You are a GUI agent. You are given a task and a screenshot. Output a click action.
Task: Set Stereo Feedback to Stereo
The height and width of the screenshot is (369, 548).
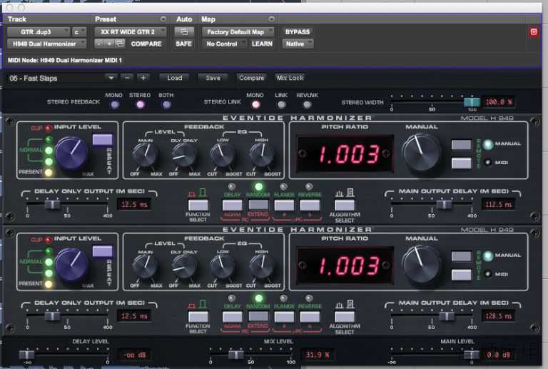140,104
